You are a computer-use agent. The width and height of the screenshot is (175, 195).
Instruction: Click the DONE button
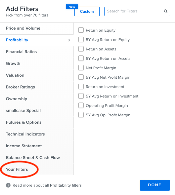click(155, 185)
